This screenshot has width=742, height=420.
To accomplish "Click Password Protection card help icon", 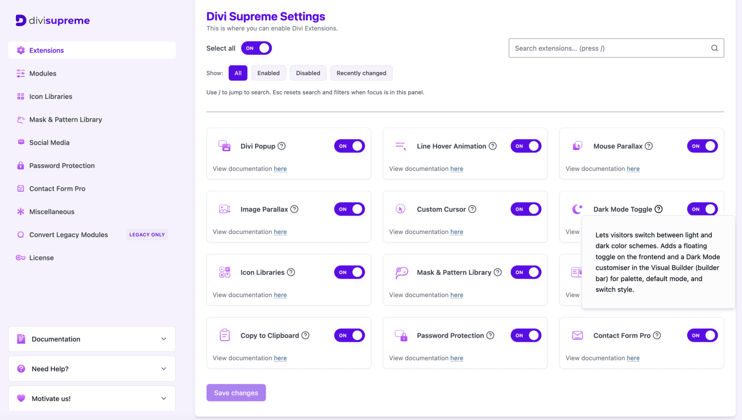I will [490, 335].
